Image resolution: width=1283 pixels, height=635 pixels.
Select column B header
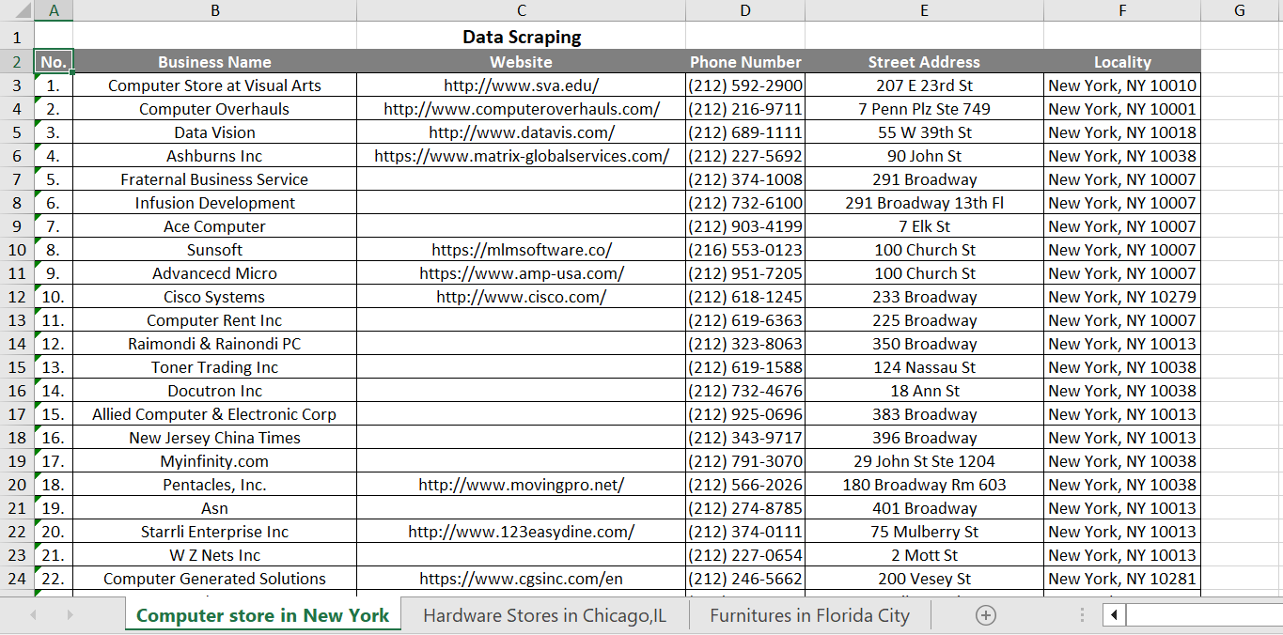coord(214,10)
